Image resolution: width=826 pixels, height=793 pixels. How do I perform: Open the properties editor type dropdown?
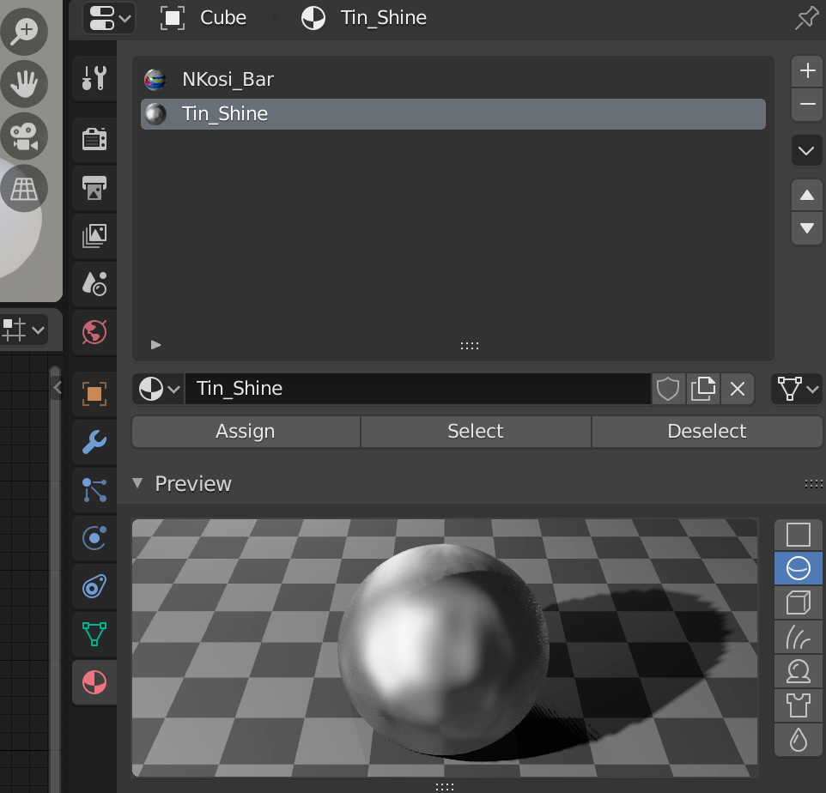coord(109,18)
